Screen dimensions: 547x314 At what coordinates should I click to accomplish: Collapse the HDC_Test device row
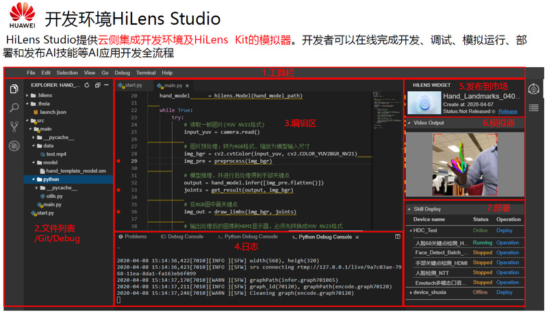click(411, 230)
